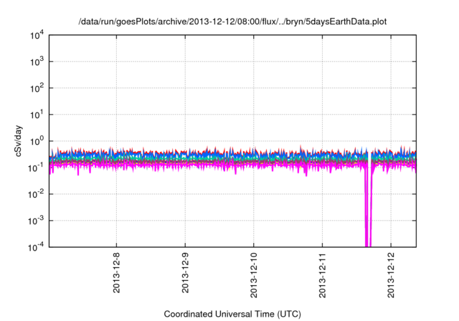Image resolution: width=459 pixels, height=321 pixels.
Task: Click the 10^-3 y-axis tick label
Action: (x=36, y=221)
